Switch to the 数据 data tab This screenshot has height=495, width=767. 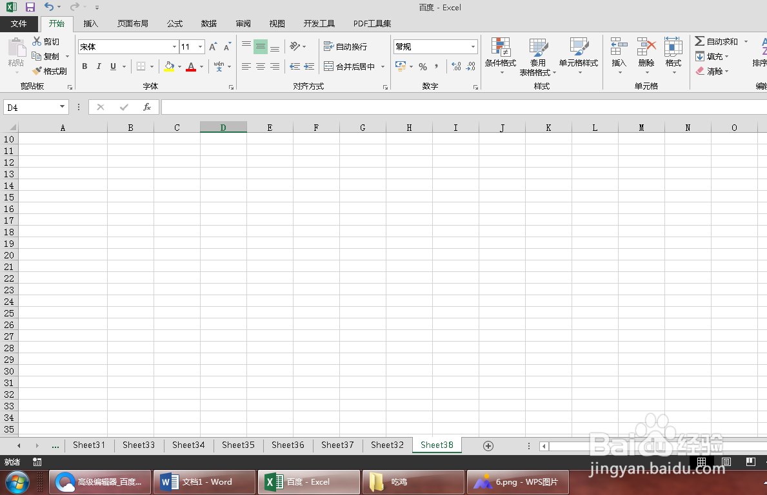209,23
